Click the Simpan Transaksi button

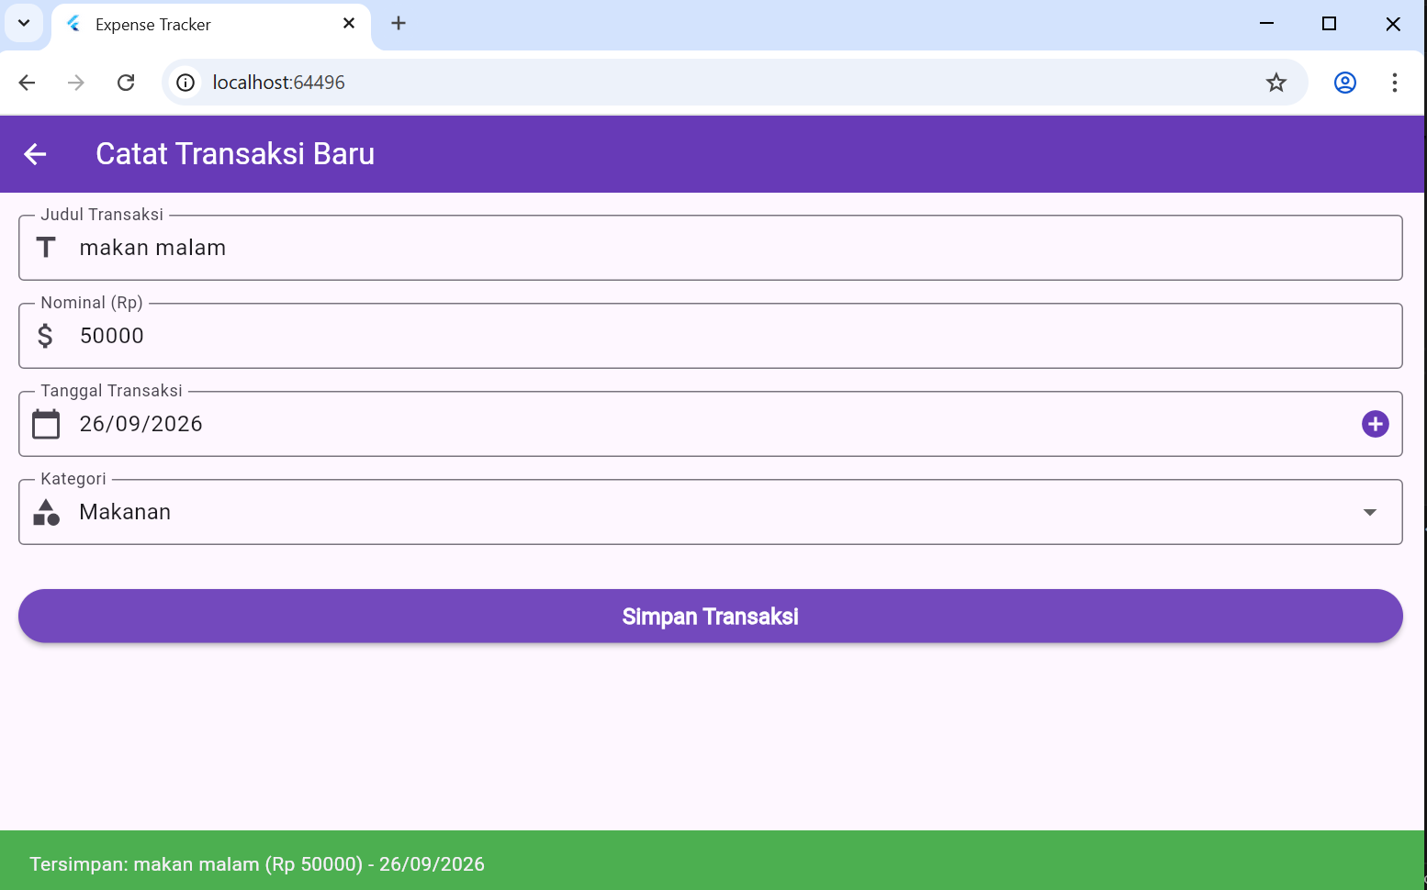711,616
